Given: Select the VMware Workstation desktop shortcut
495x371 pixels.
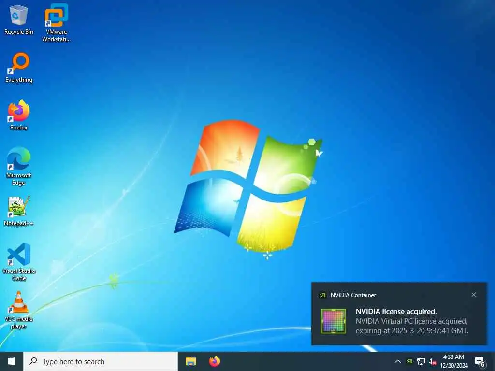Looking at the screenshot, I should 56,23.
